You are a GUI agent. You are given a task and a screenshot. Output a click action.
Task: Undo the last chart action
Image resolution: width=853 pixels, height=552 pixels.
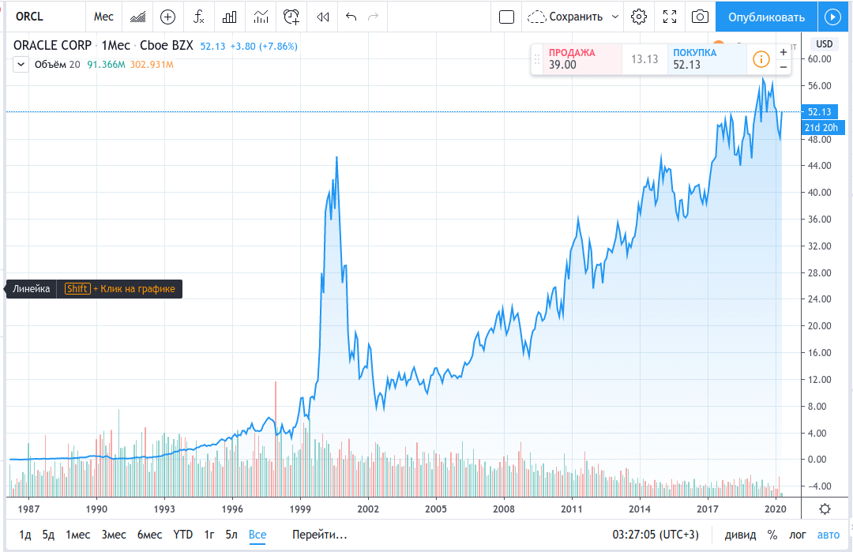tap(351, 17)
